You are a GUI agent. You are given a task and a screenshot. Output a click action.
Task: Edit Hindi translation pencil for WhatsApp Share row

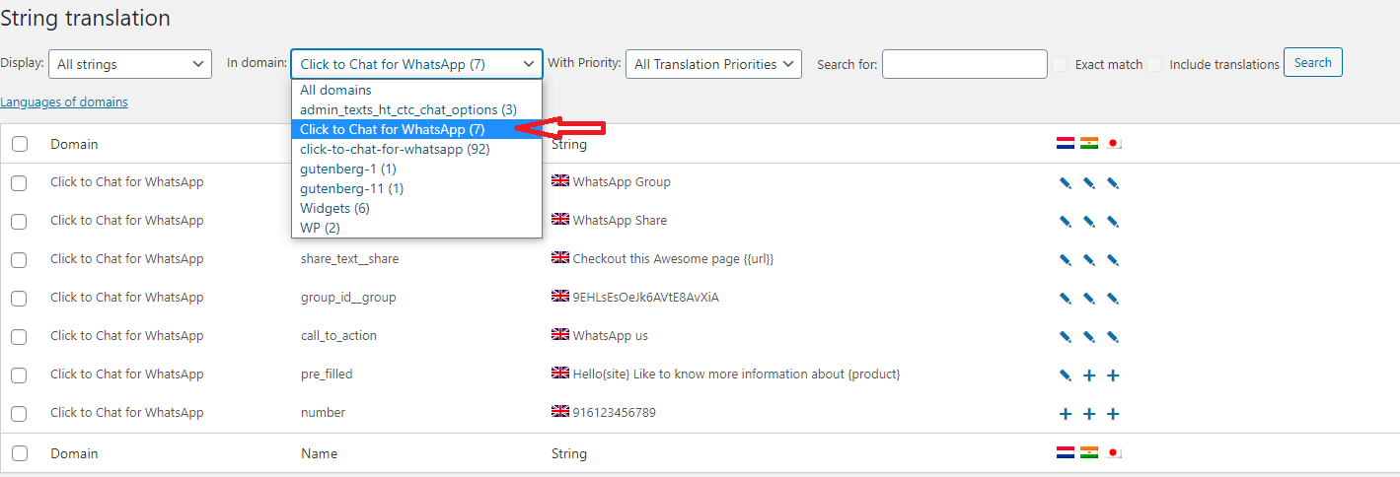(1089, 221)
